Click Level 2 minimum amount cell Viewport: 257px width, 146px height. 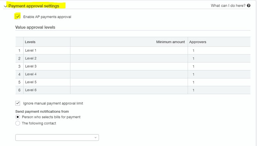[x=128, y=59]
